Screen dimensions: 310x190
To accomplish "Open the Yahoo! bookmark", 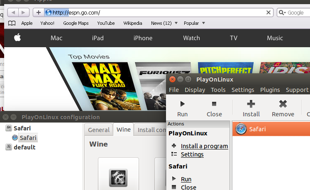I will [47, 23].
